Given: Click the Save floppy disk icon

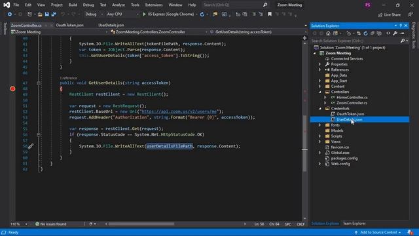Looking at the screenshot, I should [x=46, y=14].
